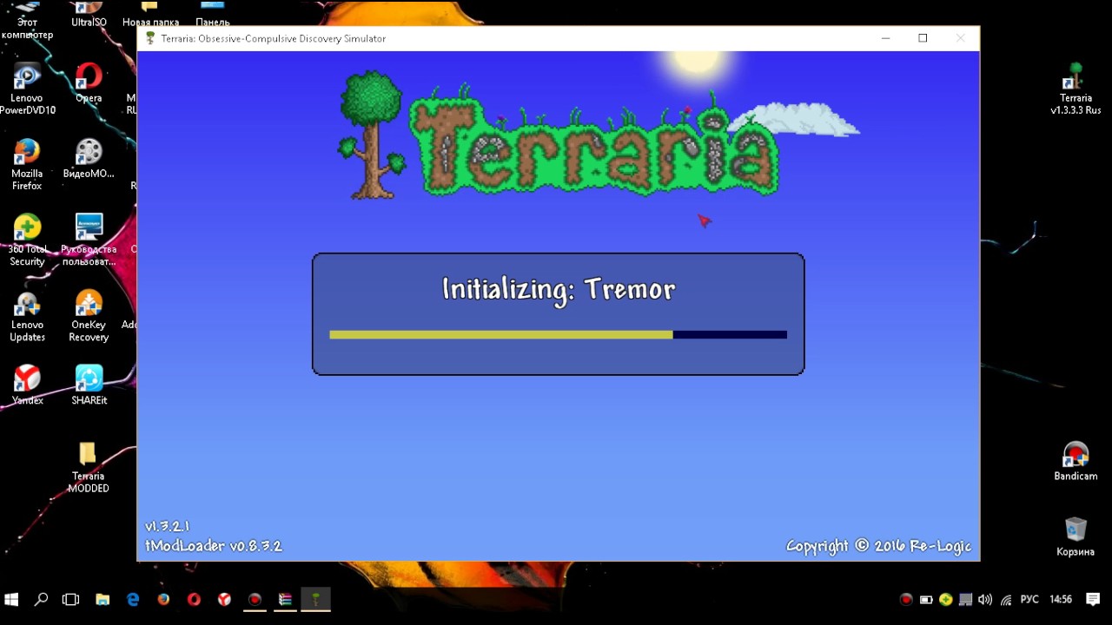The width and height of the screenshot is (1112, 625).
Task: Switch to the Terraria taskbar button
Action: tap(316, 599)
